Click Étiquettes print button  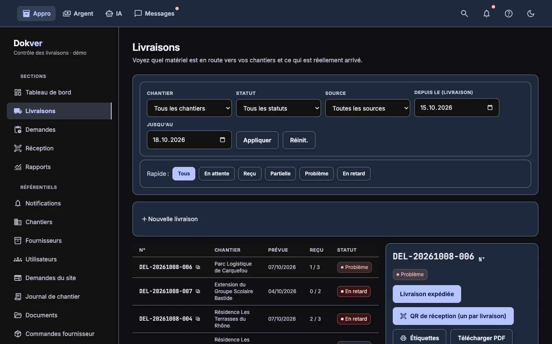tap(420, 338)
